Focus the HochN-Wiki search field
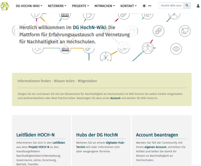The height and width of the screenshot is (166, 201). coord(171,6)
